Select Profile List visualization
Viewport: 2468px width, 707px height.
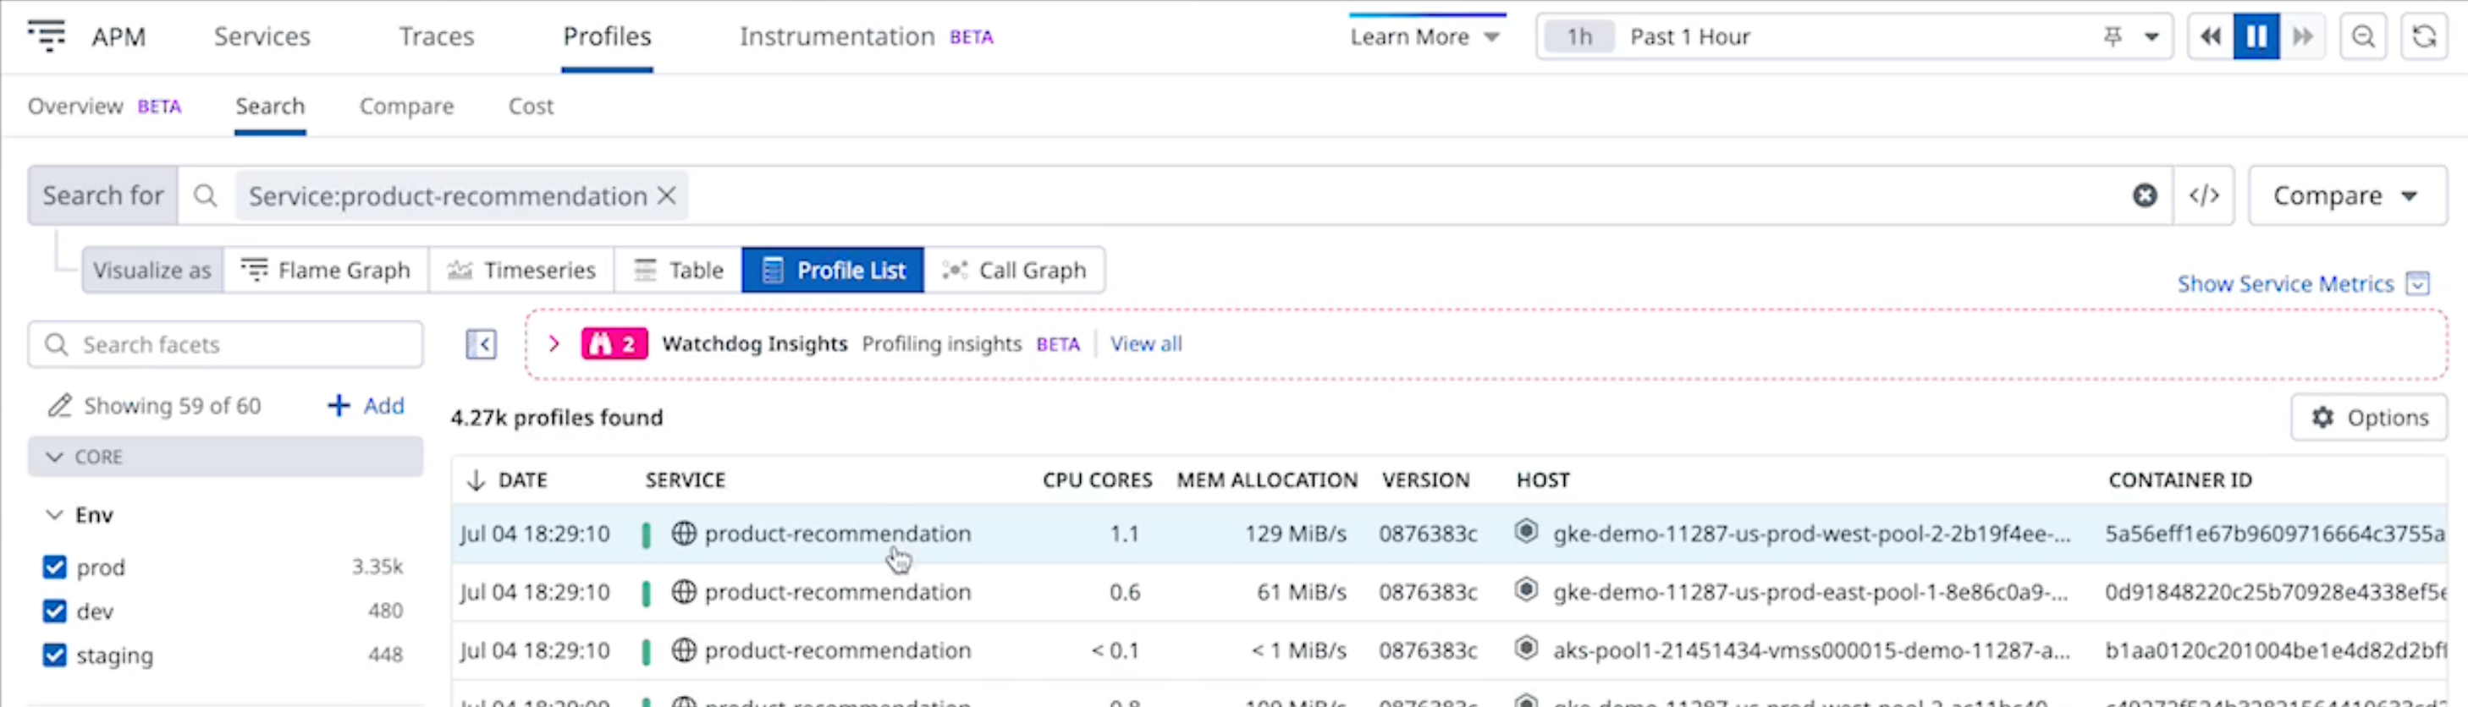(833, 270)
